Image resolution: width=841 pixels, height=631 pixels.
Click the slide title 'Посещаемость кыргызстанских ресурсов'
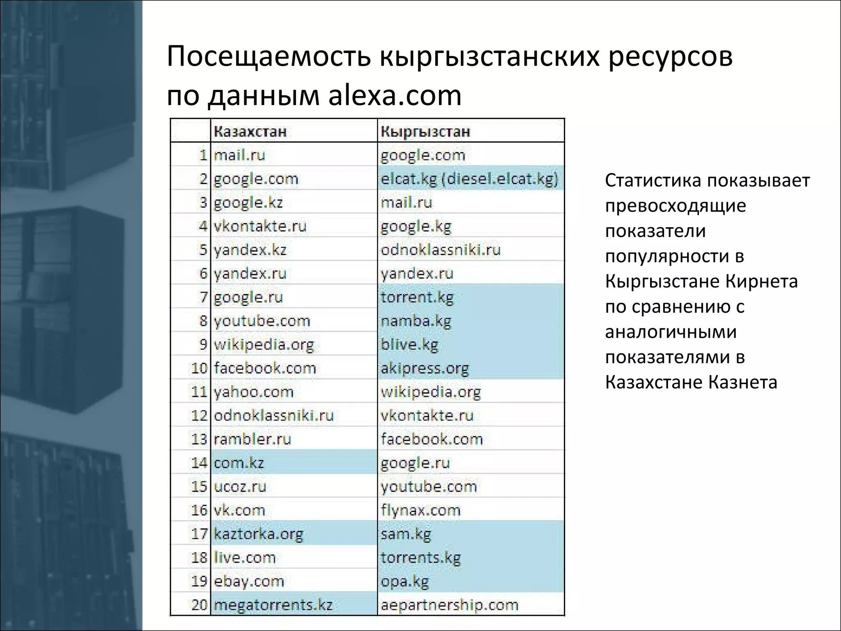tap(450, 57)
